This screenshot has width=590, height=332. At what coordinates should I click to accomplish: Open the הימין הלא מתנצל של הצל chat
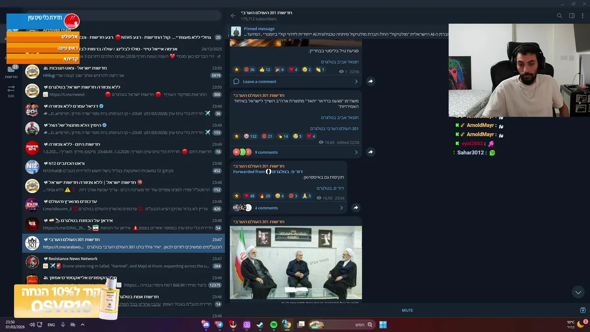coord(124,129)
